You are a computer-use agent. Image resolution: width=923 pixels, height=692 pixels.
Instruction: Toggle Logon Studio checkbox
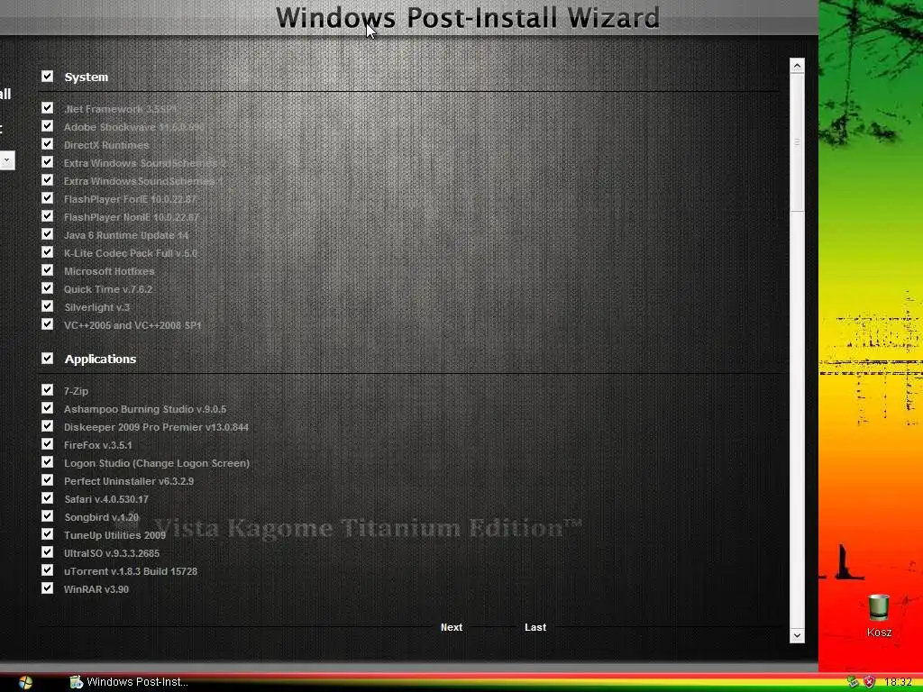point(47,462)
